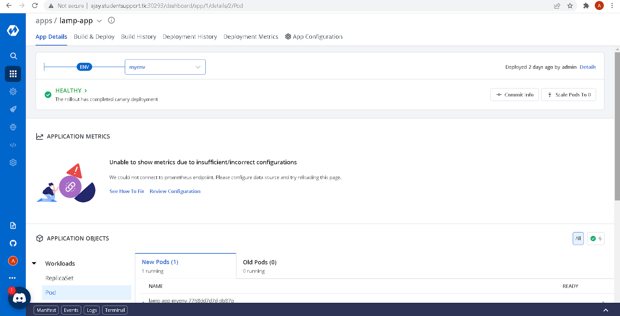Open App Configuration tab
This screenshot has height=316, width=620.
(314, 37)
